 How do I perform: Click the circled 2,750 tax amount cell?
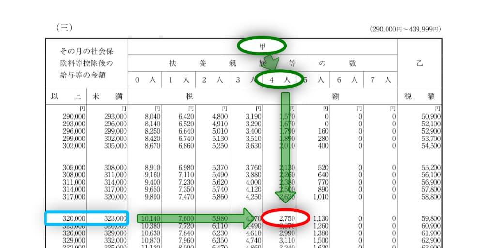tap(287, 218)
